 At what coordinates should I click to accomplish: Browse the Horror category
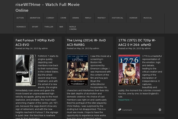[133, 18]
